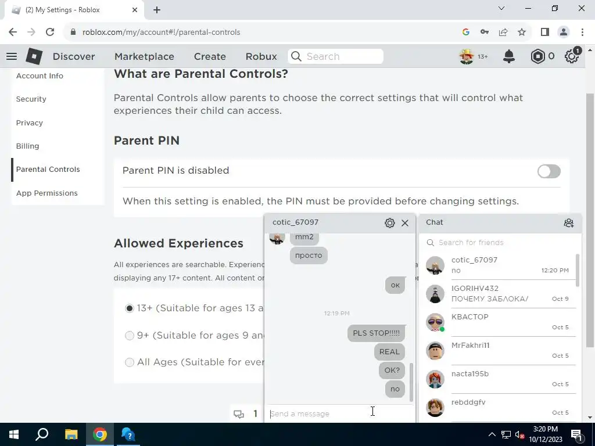Viewport: 595px width, 446px height.
Task: Click the page vertical scrollbar
Action: click(x=590, y=220)
